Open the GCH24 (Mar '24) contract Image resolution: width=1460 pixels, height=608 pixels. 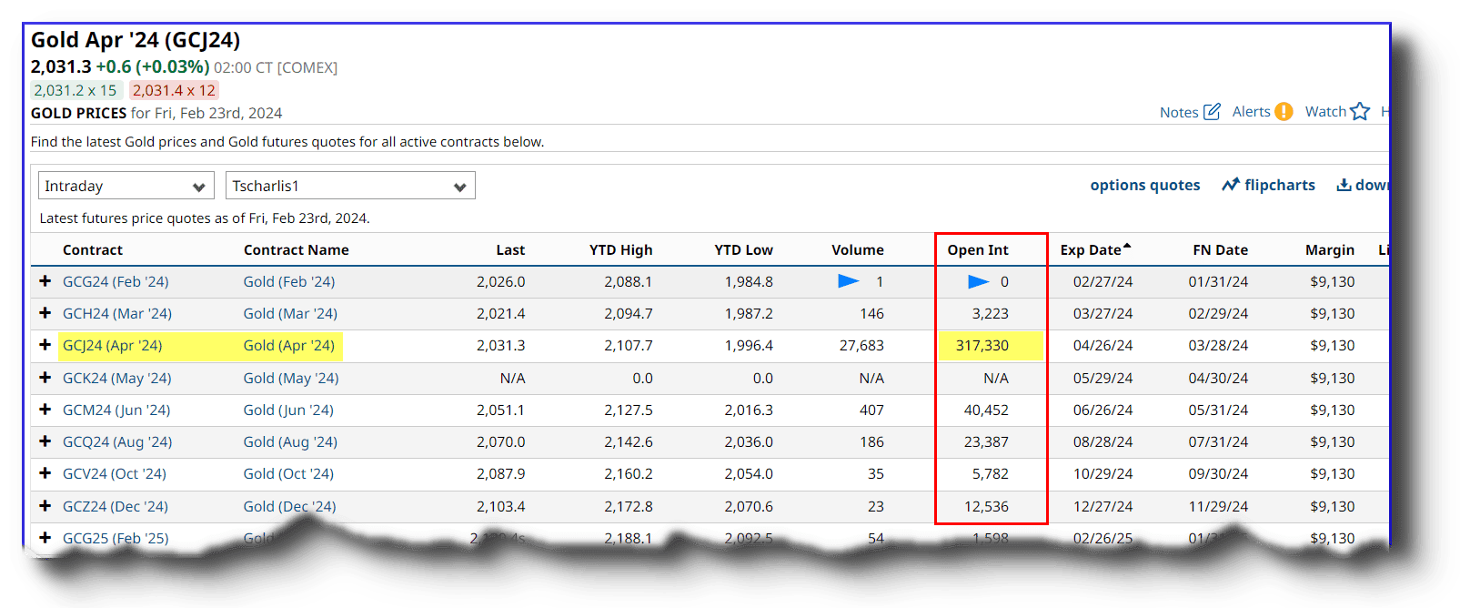pyautogui.click(x=116, y=314)
